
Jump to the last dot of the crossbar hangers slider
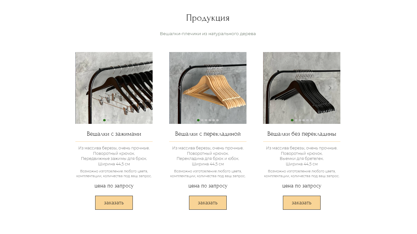click(x=217, y=120)
